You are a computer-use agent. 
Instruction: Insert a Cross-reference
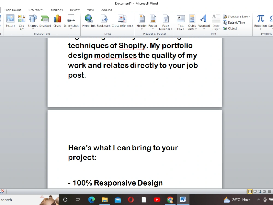[x=122, y=21]
